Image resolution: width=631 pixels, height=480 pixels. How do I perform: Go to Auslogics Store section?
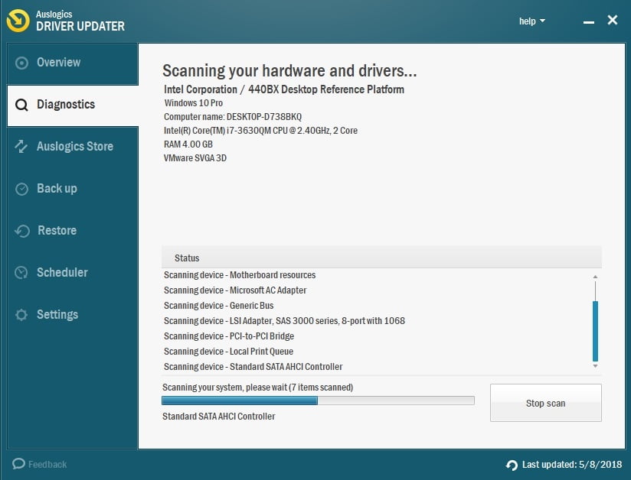(x=73, y=147)
